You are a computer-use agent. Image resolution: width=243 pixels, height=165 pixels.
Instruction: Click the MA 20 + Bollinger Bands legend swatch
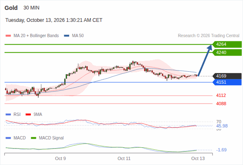click(8, 36)
